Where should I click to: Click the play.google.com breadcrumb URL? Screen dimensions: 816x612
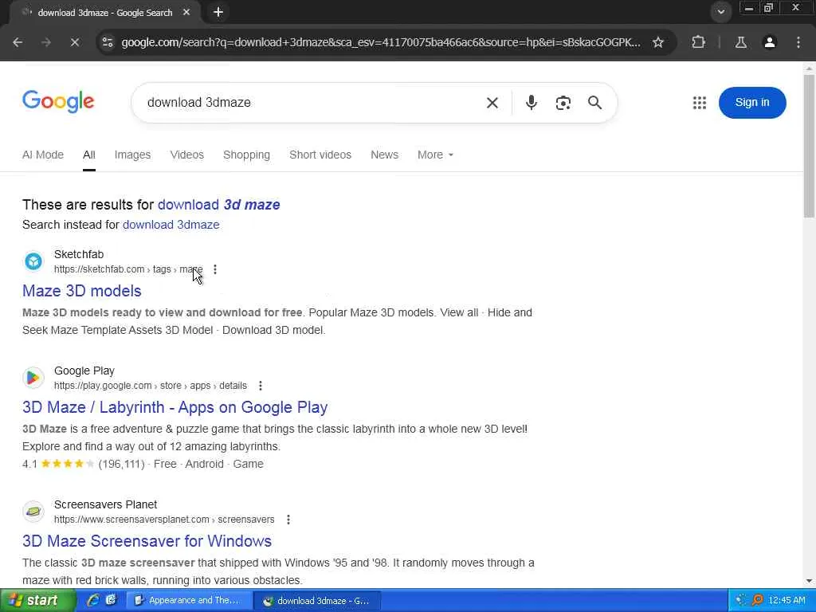151,386
